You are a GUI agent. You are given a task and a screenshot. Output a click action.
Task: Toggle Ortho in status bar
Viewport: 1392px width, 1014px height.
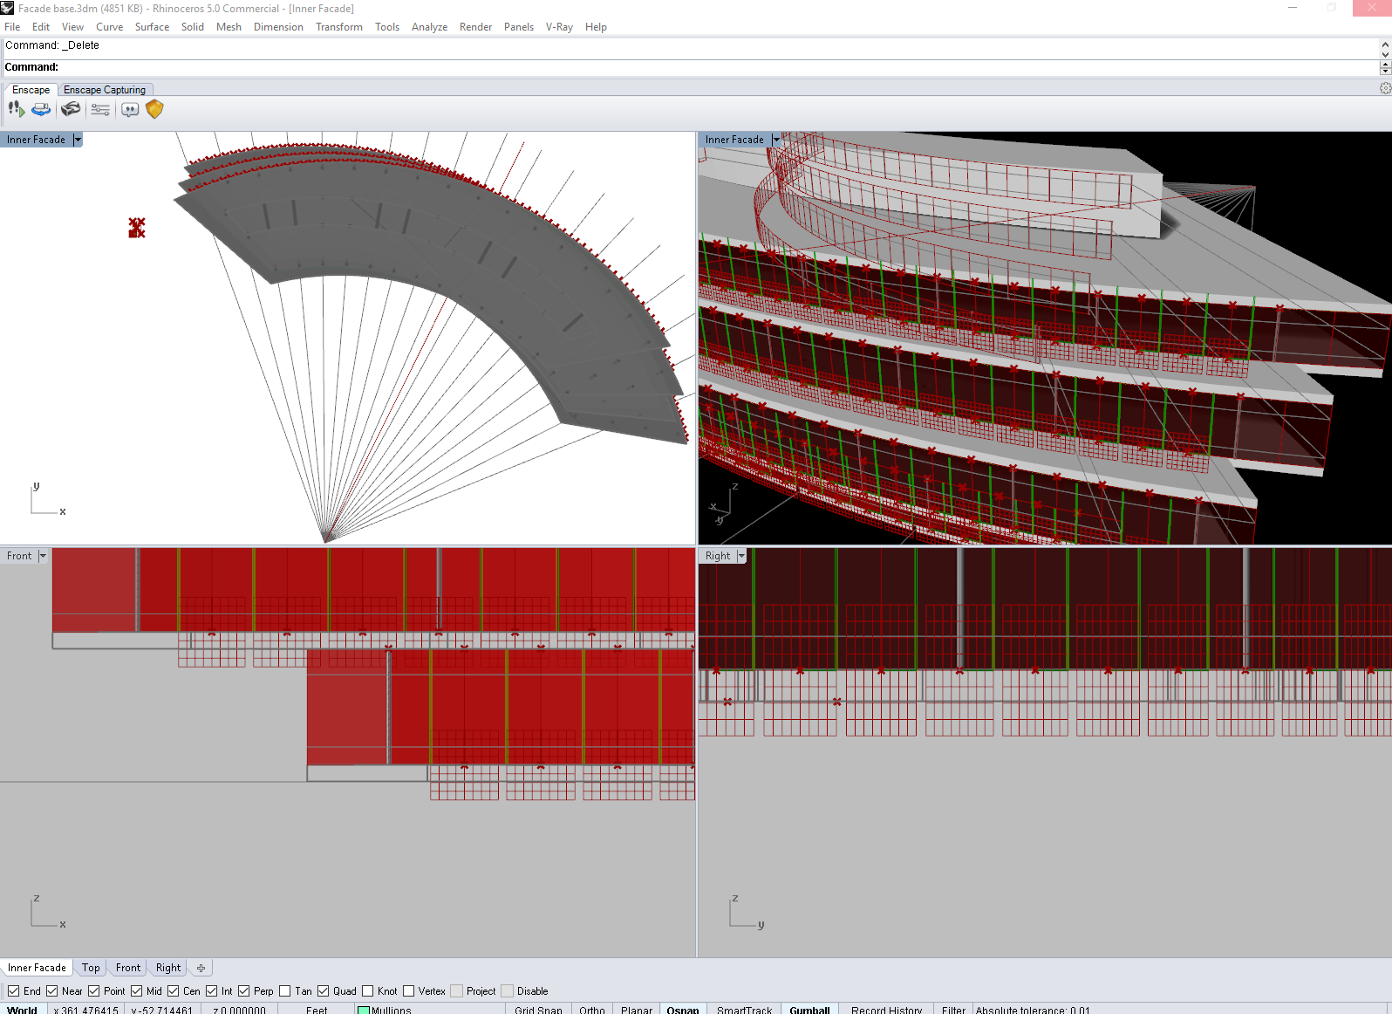pos(591,1010)
